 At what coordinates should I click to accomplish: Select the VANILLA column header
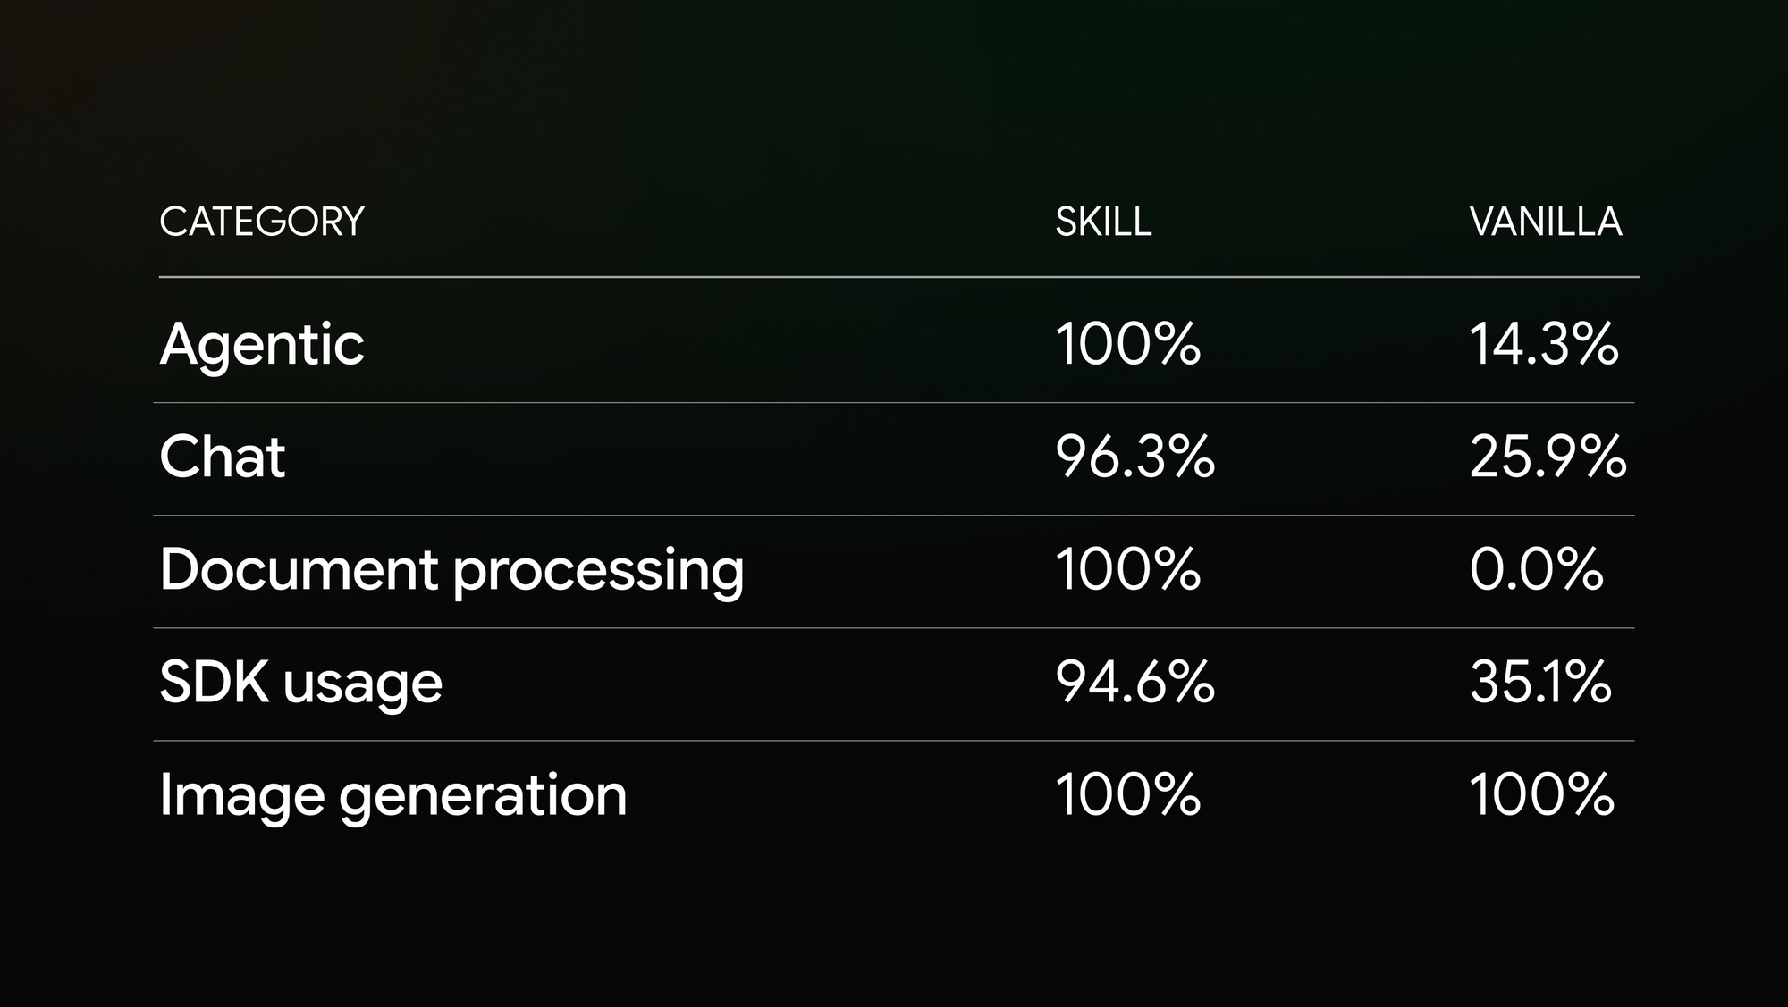pos(1545,222)
